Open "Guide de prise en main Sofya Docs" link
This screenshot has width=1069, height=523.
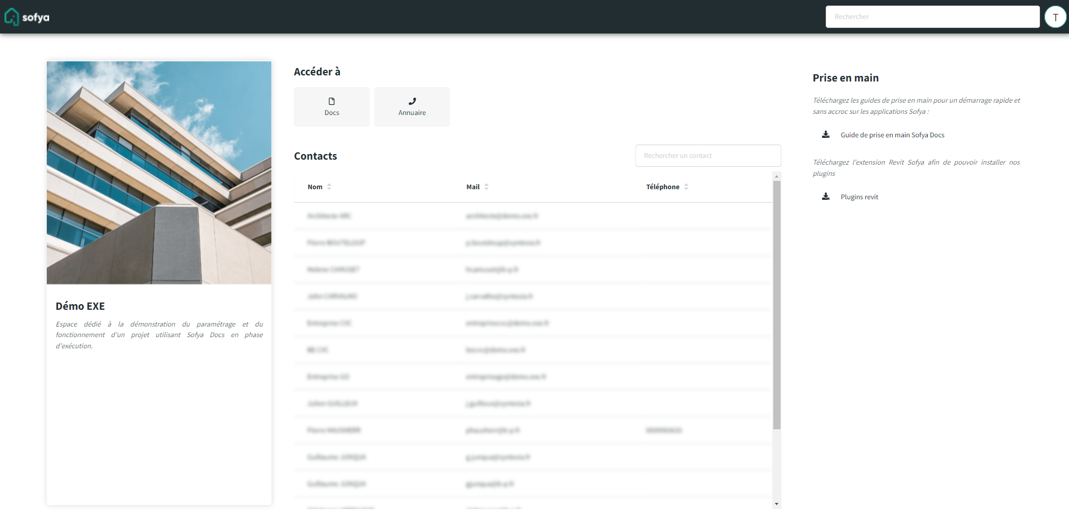pyautogui.click(x=892, y=135)
